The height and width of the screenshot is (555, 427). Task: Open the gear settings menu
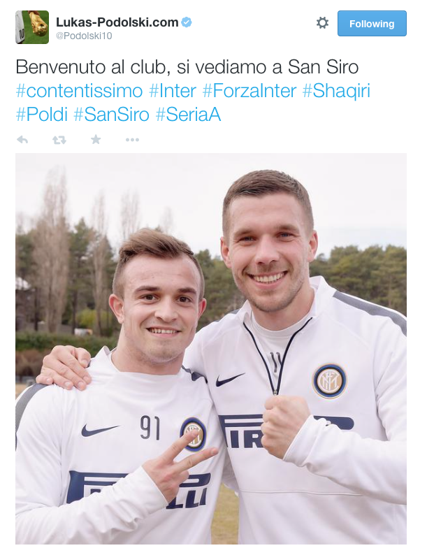tap(322, 23)
